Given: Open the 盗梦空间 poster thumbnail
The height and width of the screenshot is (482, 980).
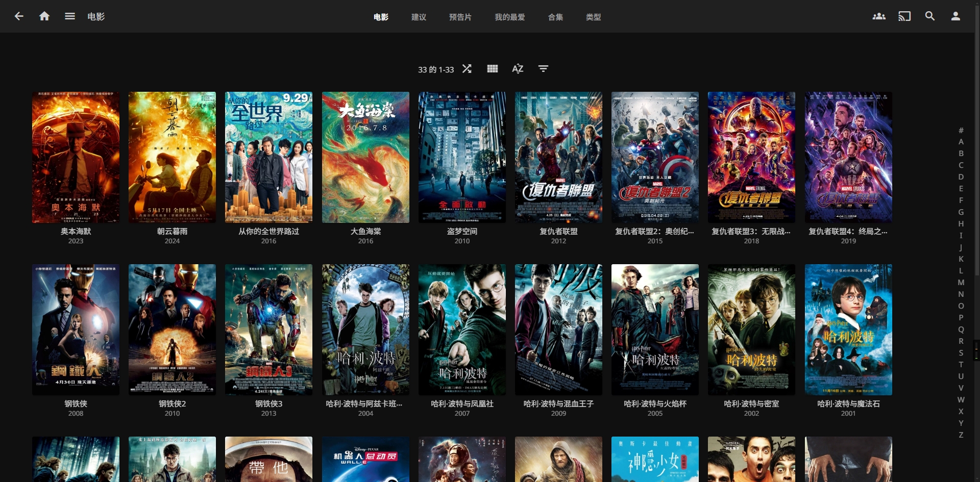Looking at the screenshot, I should click(x=462, y=157).
